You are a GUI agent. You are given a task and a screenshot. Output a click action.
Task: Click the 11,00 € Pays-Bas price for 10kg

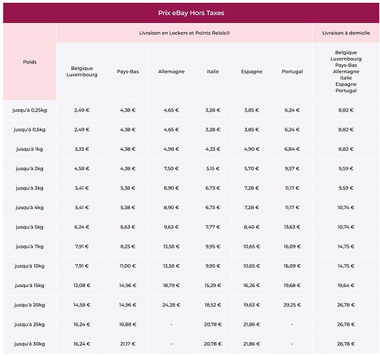[128, 266]
